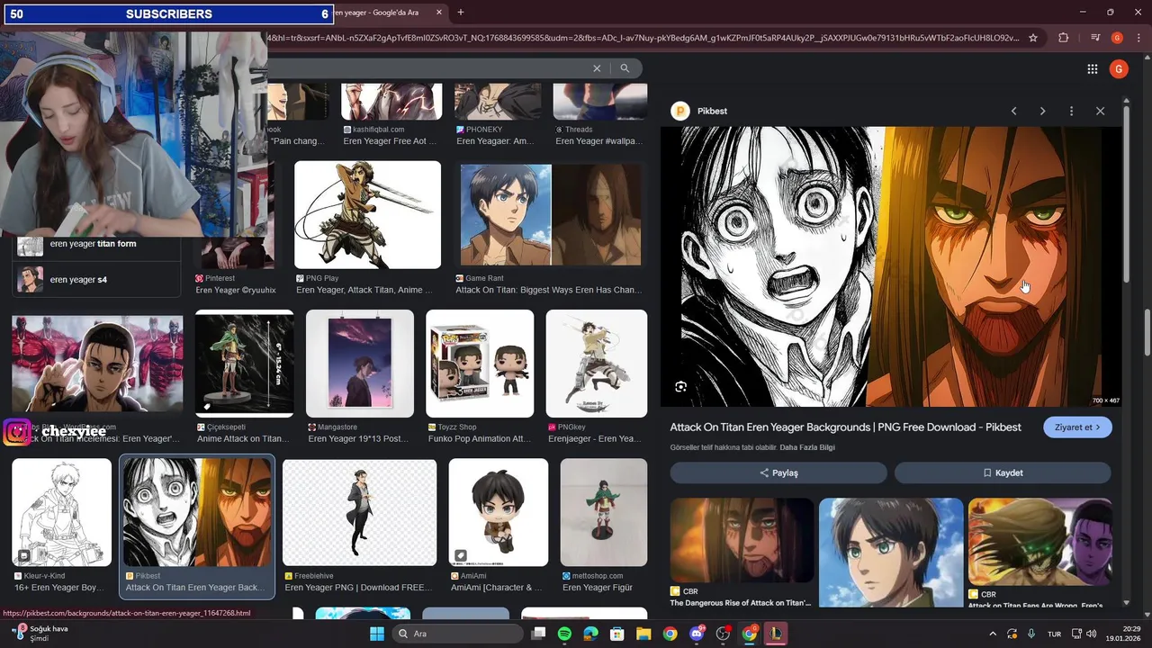The image size is (1152, 648).
Task: Expand hidden system tray icons
Action: click(993, 634)
